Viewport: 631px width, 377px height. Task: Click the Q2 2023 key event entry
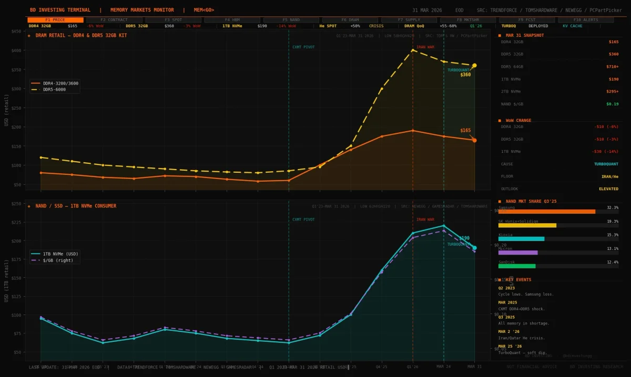[x=526, y=291]
